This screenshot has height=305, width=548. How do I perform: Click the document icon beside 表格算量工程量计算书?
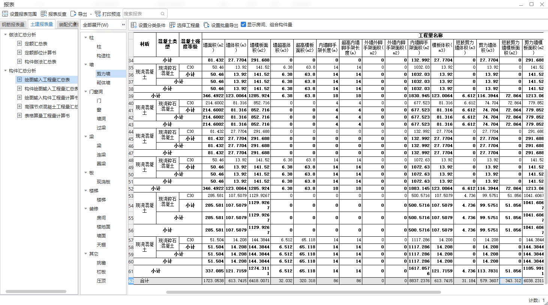click(20, 116)
